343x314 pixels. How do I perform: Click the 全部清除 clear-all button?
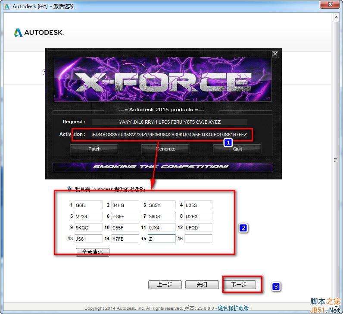coord(93,252)
